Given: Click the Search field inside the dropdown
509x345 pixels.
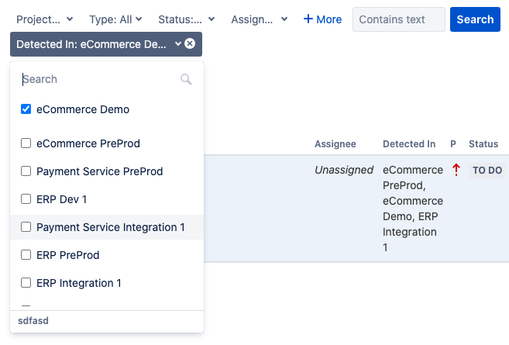Looking at the screenshot, I should (97, 79).
